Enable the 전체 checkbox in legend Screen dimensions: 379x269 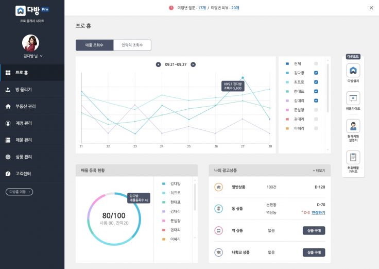316,64
